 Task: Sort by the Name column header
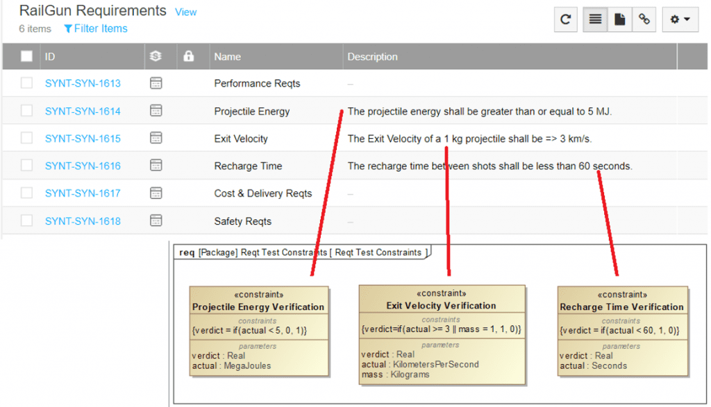pos(228,57)
